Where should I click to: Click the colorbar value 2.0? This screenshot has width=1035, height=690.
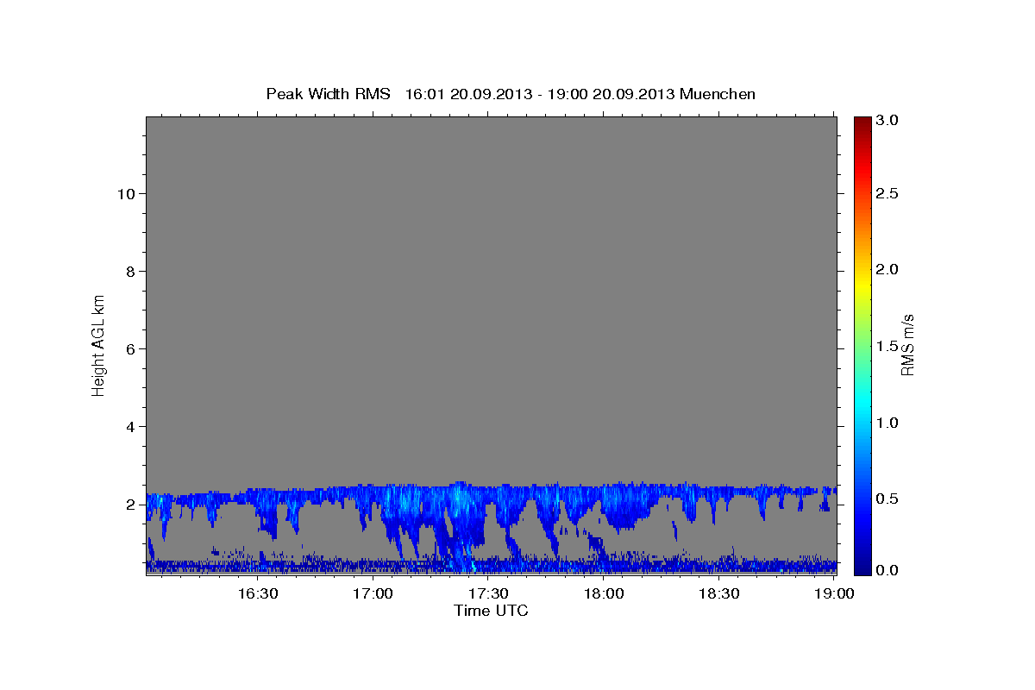pyautogui.click(x=888, y=269)
